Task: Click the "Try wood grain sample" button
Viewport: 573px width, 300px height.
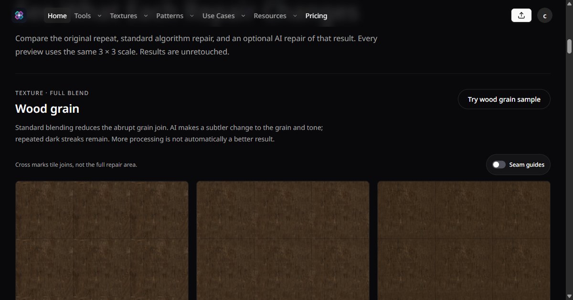Action: point(504,99)
